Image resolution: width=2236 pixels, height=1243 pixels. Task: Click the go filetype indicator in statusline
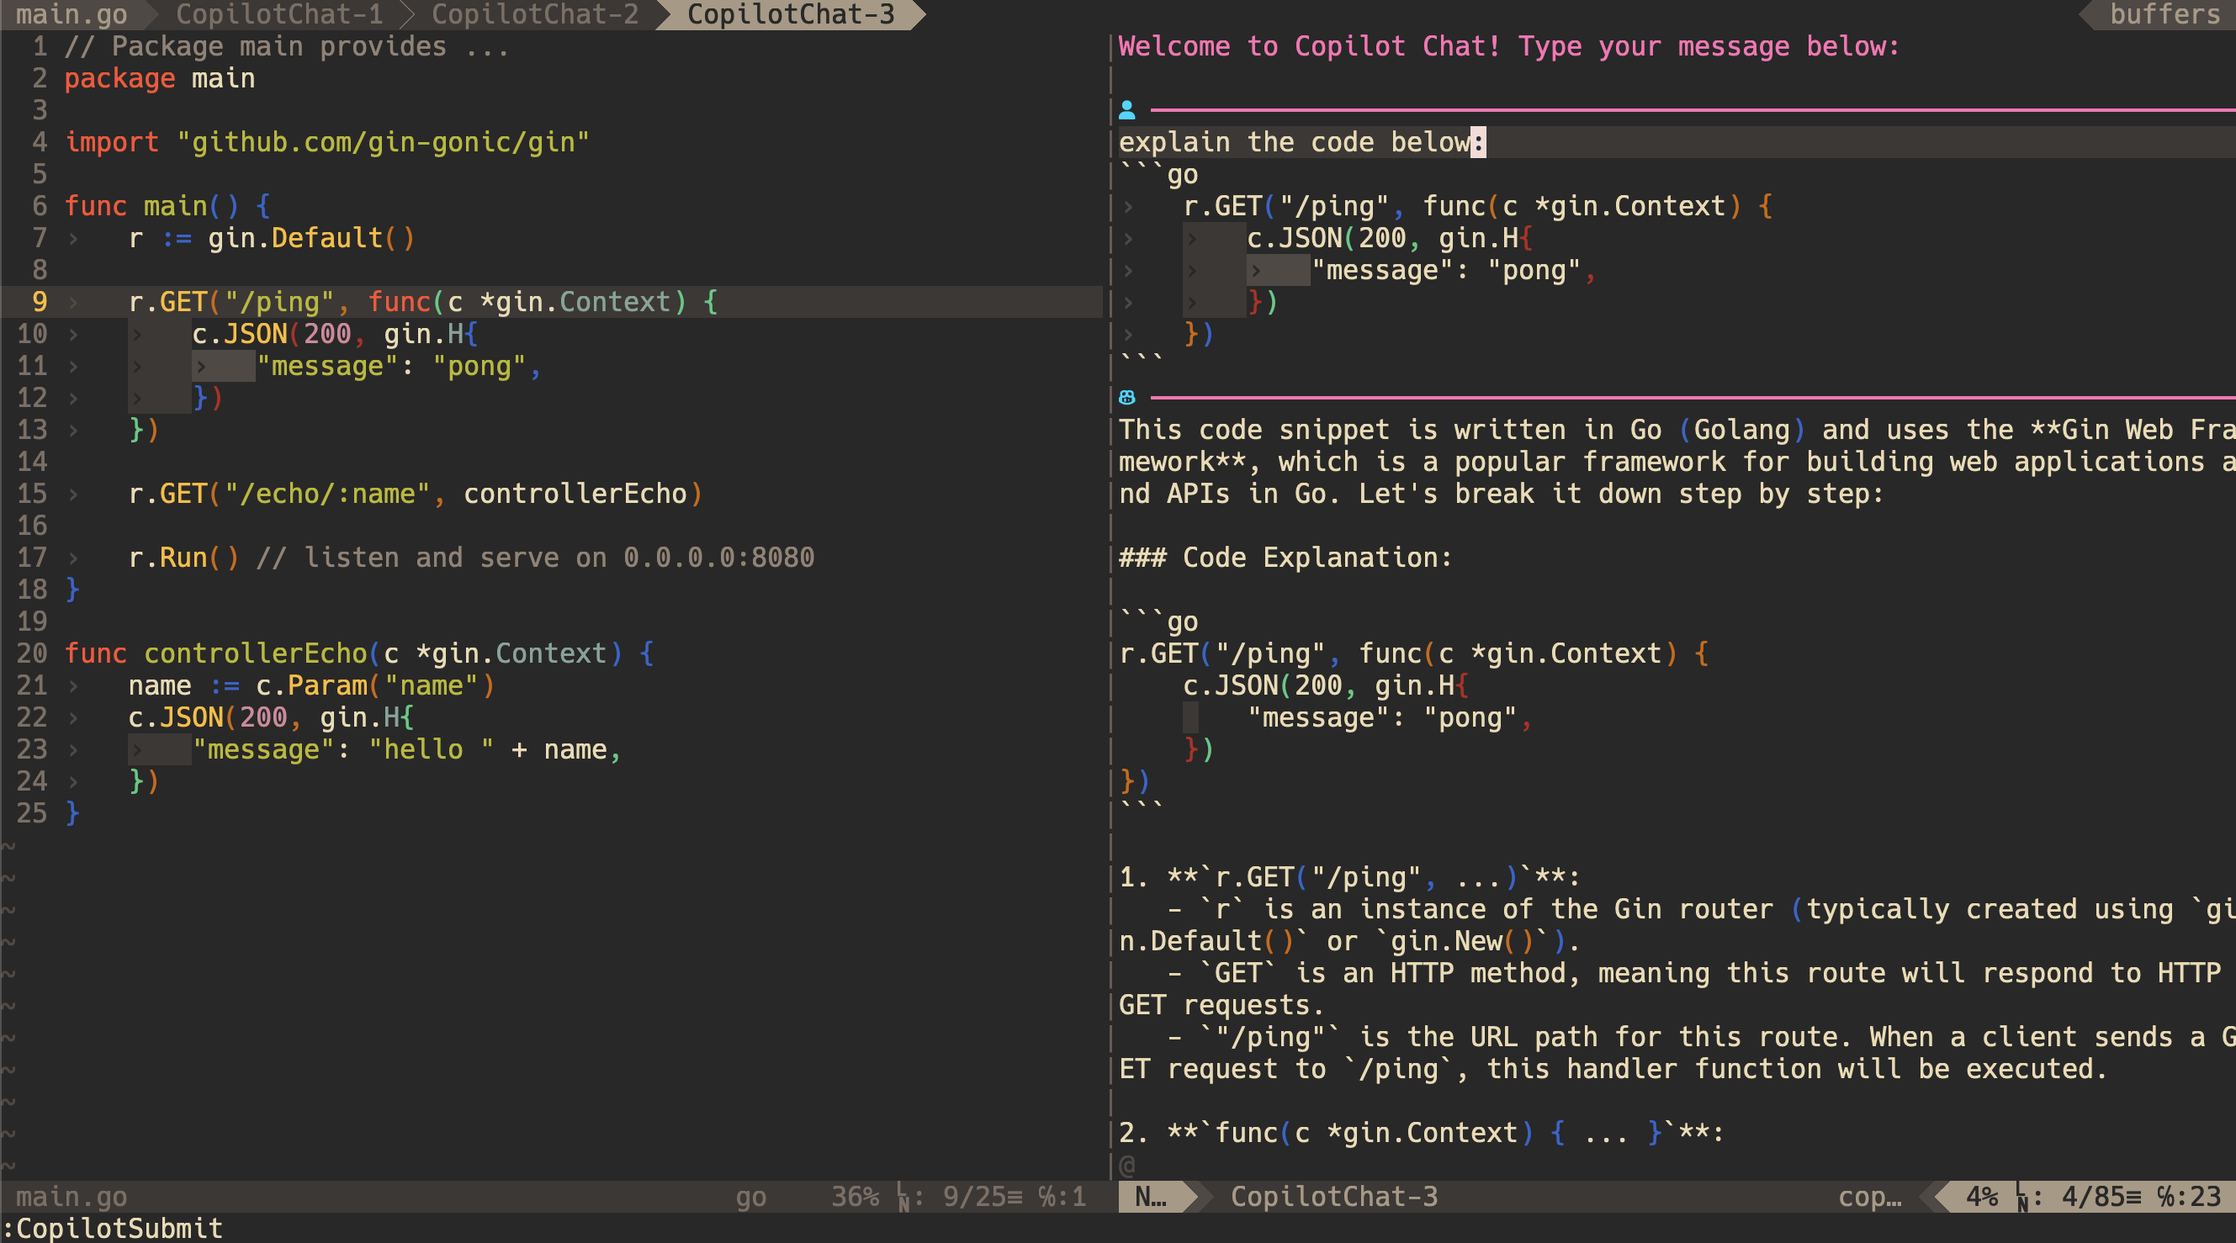751,1197
